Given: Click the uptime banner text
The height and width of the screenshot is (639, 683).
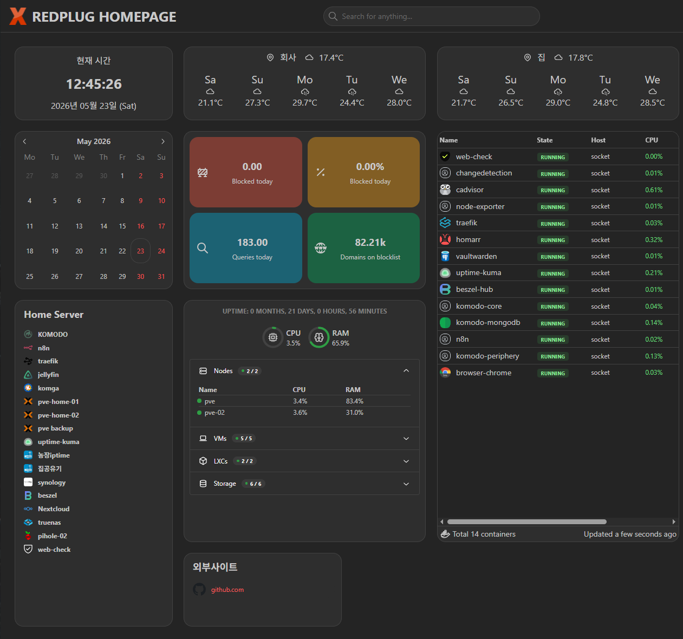Looking at the screenshot, I should click(304, 311).
